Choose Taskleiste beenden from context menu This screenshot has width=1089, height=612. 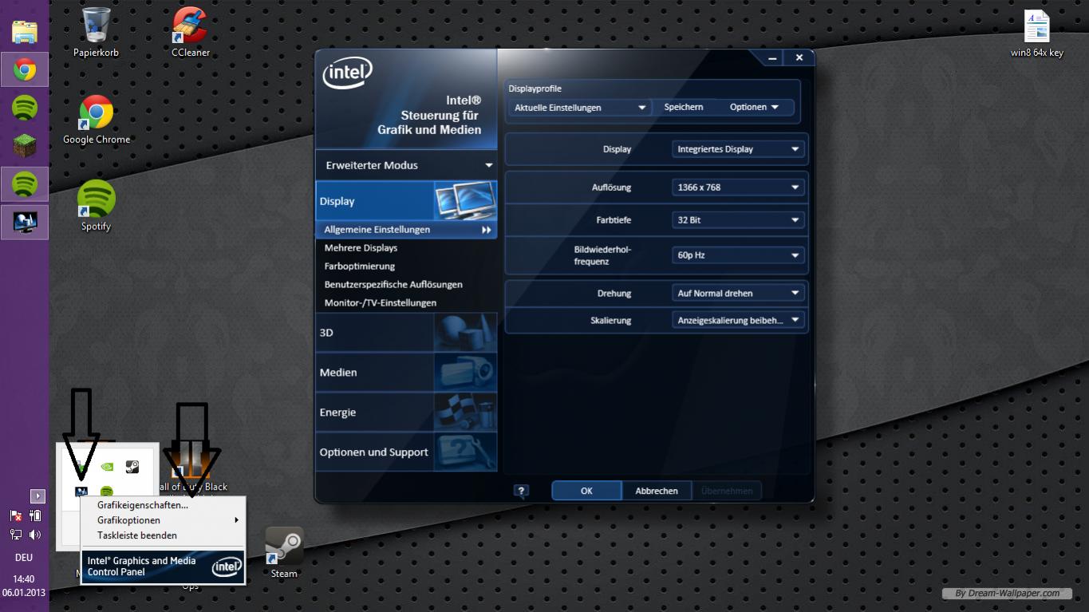coord(164,535)
